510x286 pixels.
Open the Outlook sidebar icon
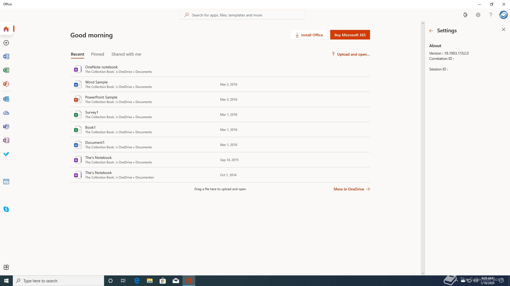(x=6, y=99)
